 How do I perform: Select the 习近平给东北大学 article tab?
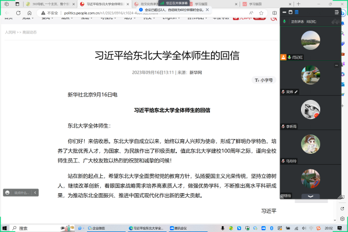[104, 4]
